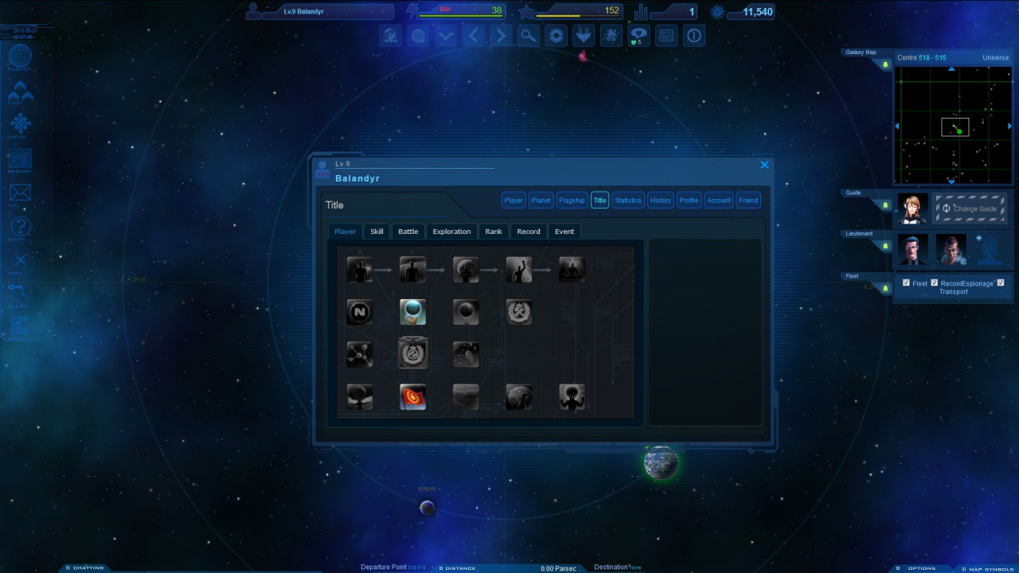
Task: Open the Log sidebar icon
Action: [x=20, y=327]
